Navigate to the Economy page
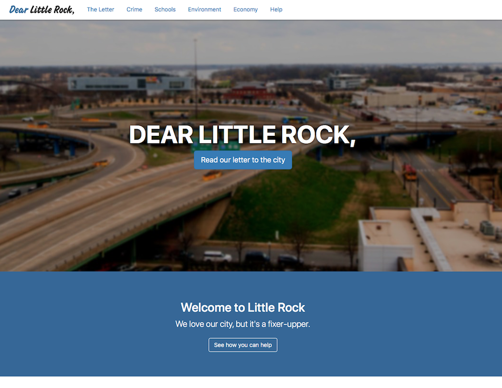This screenshot has width=502, height=388. pos(245,10)
